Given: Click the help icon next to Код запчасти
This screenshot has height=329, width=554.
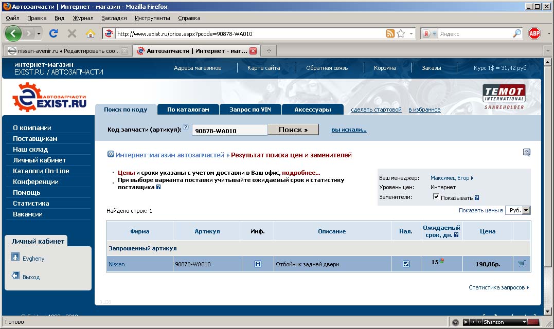Looking at the screenshot, I should click(186, 127).
